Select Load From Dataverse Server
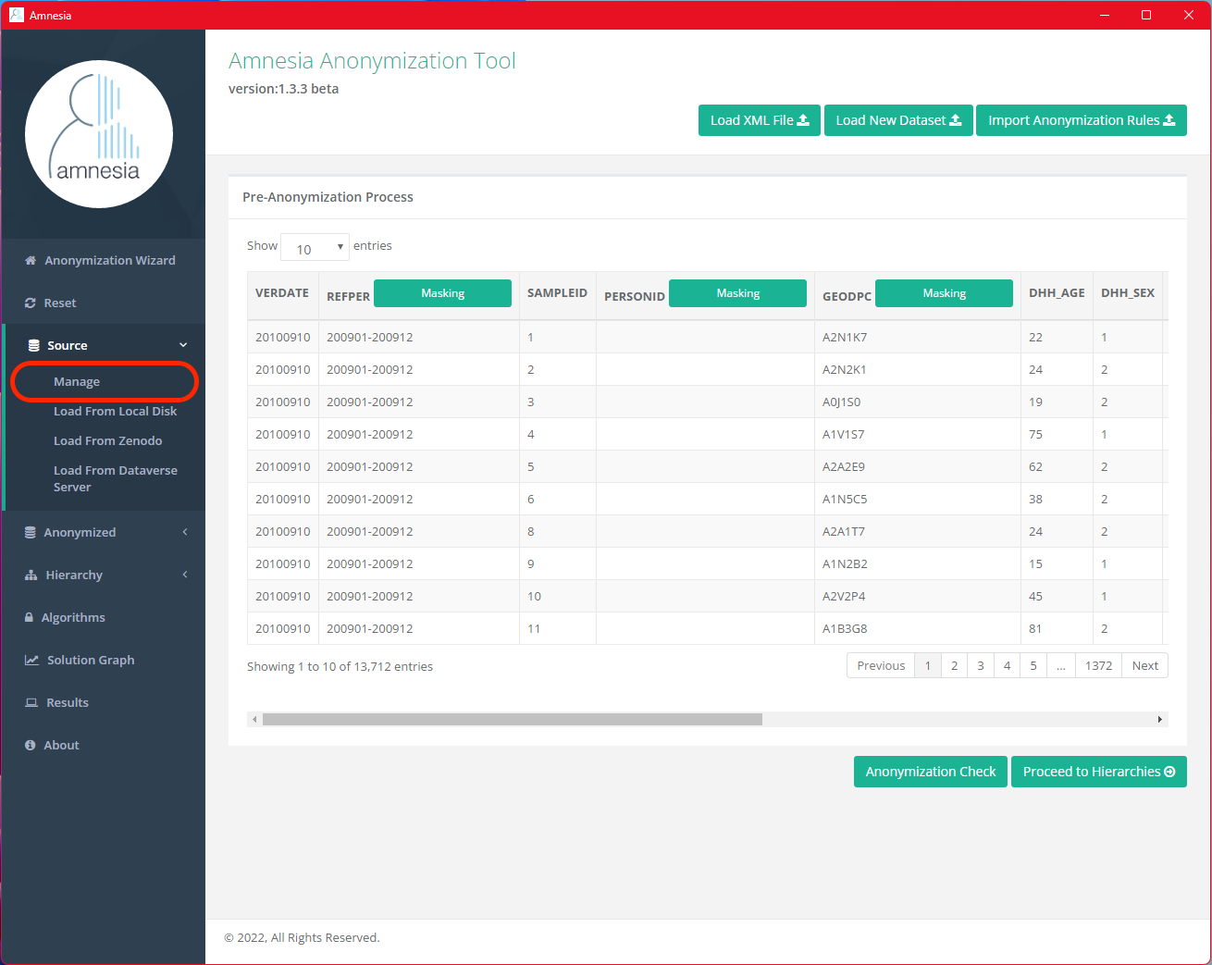The width and height of the screenshot is (1212, 965). tap(116, 478)
